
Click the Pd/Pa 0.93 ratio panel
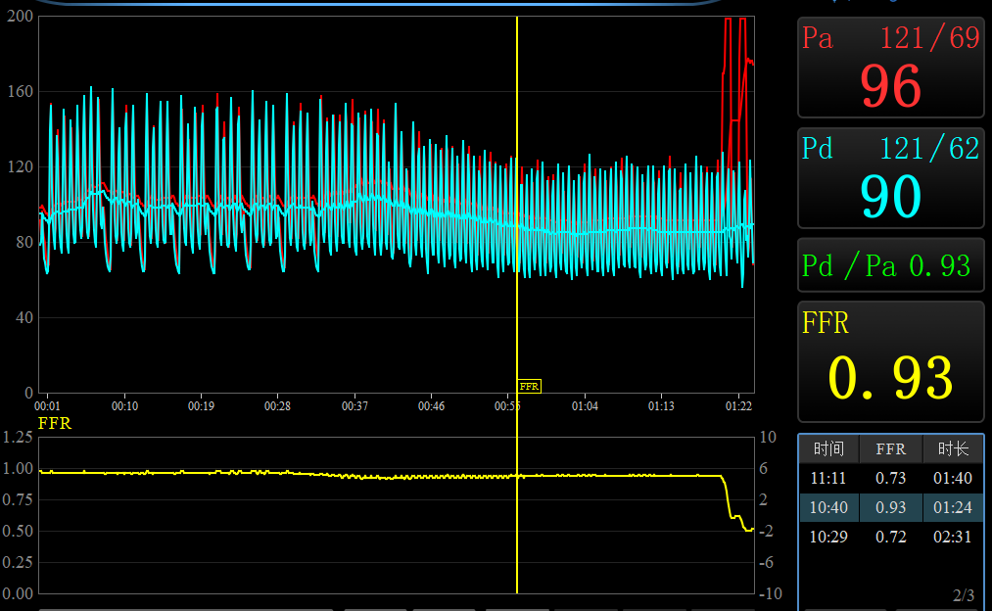pyautogui.click(x=890, y=265)
